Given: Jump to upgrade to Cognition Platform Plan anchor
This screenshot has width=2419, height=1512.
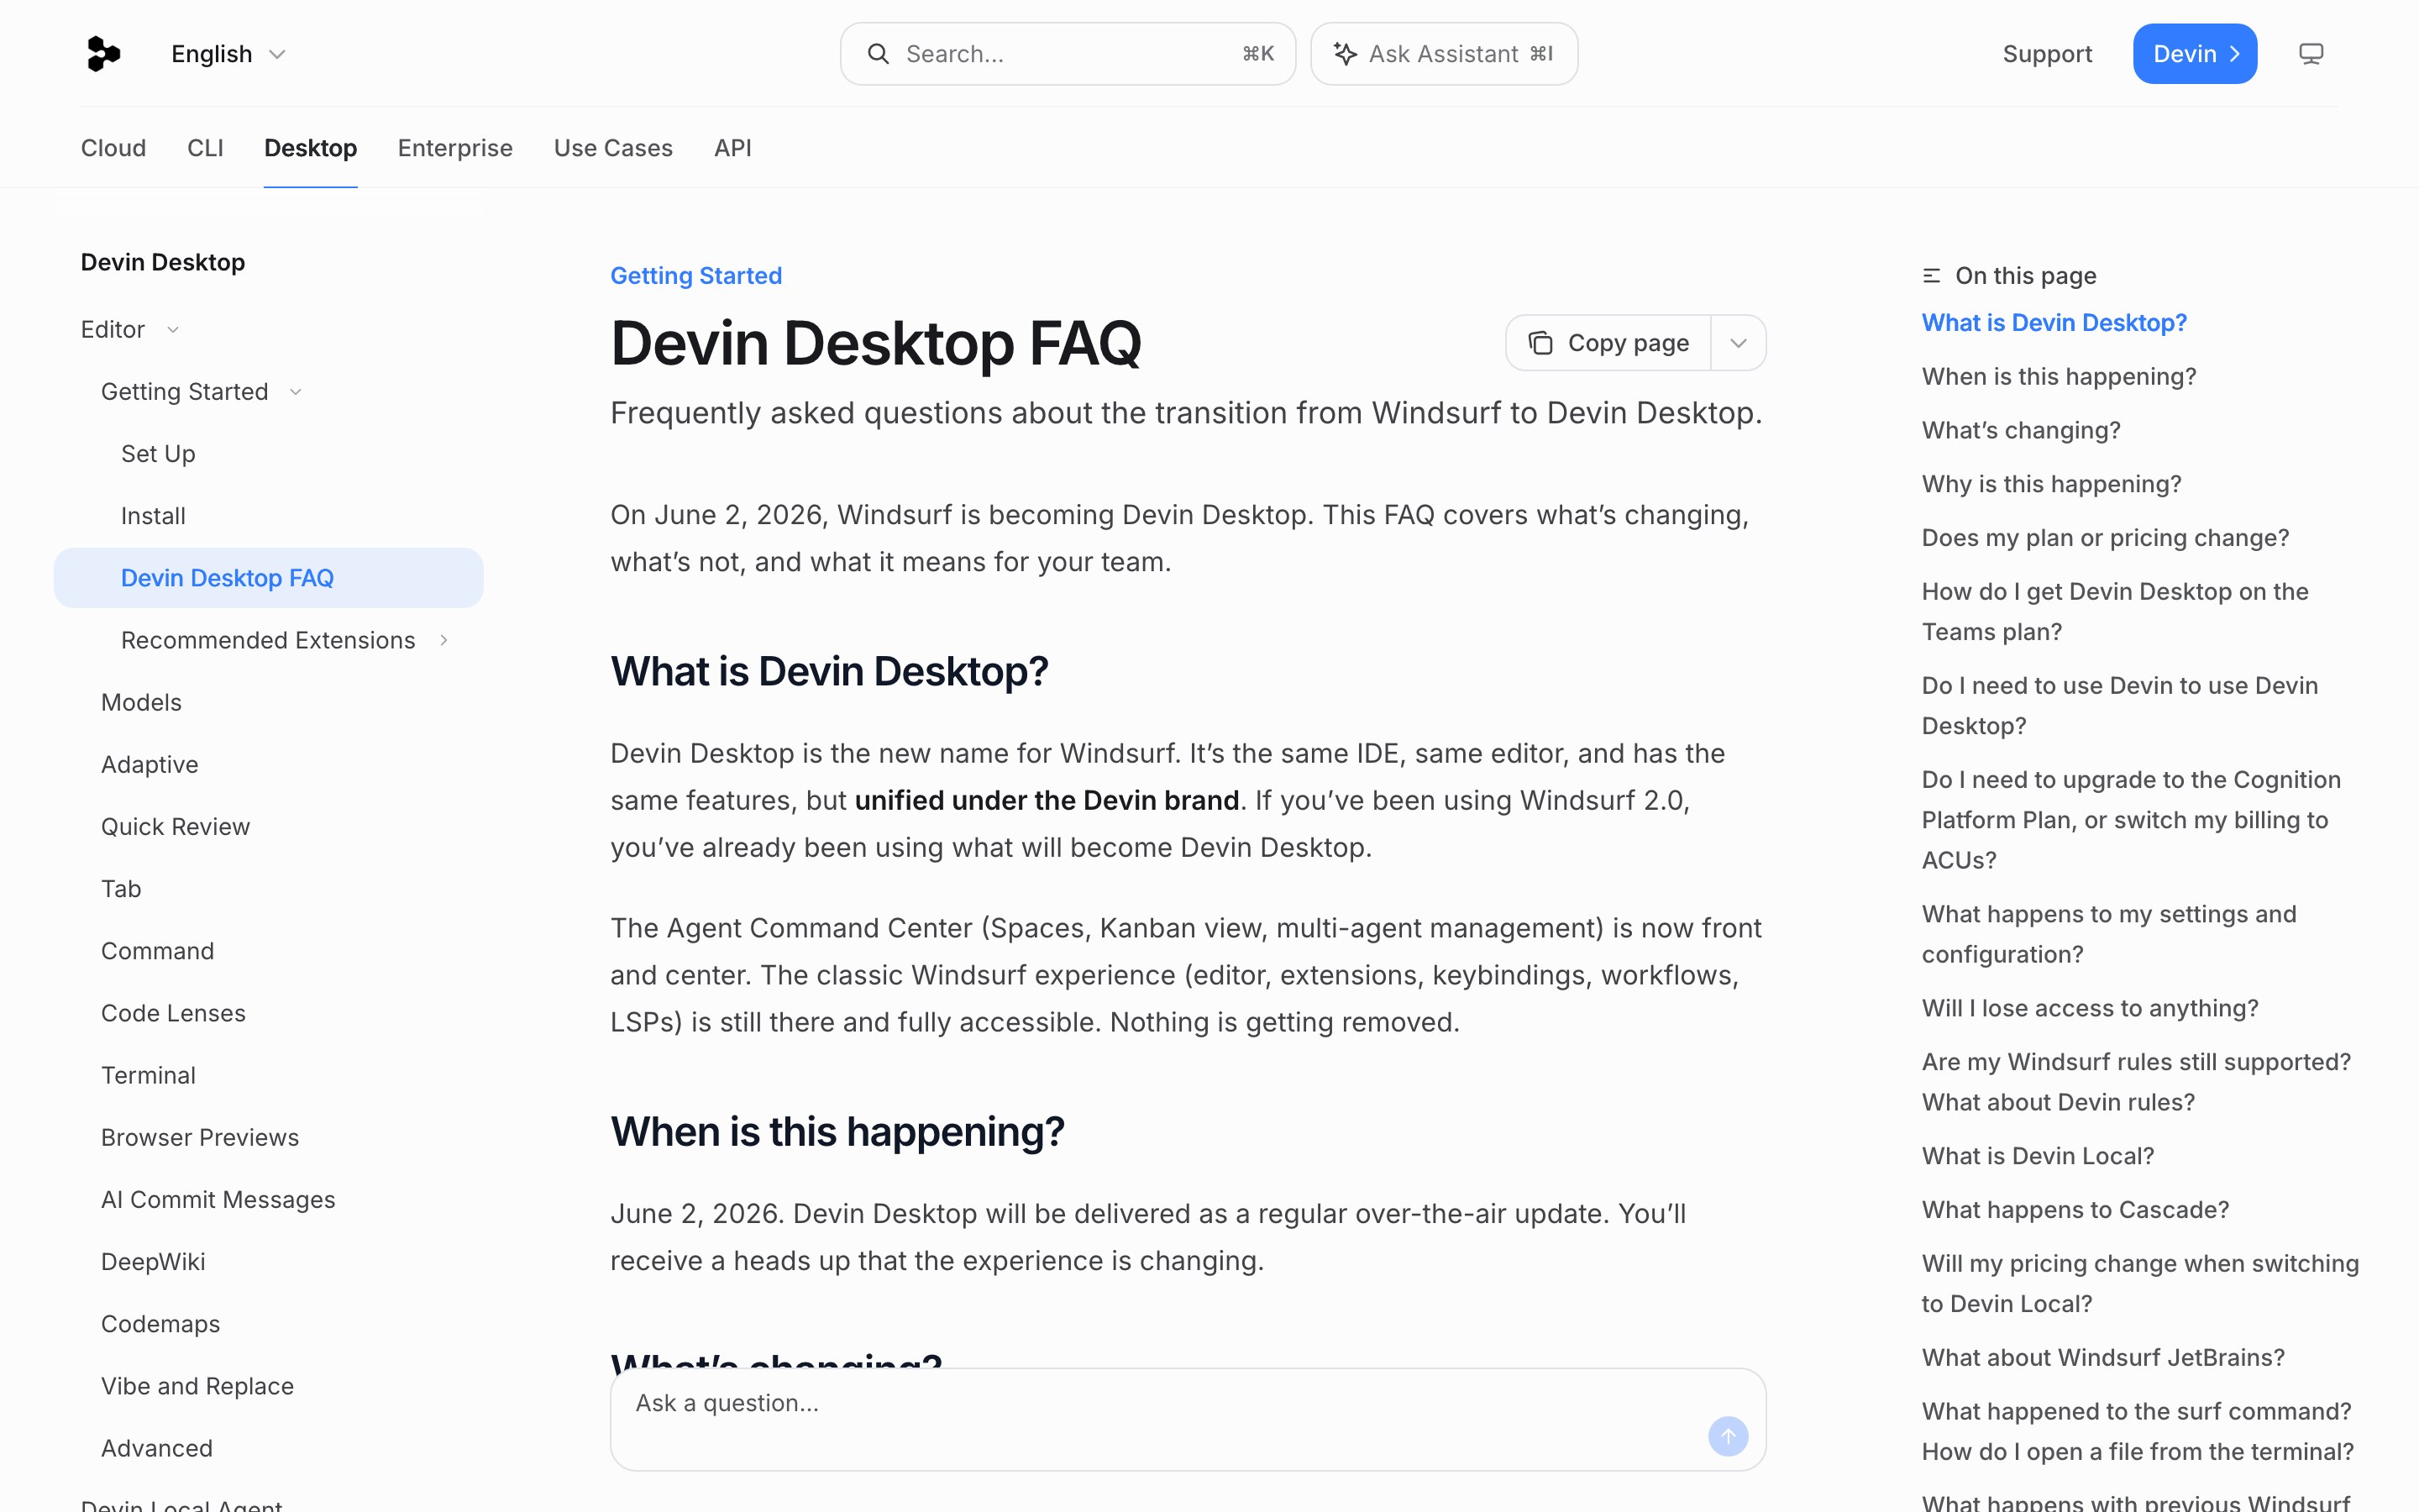Looking at the screenshot, I should 2131,820.
